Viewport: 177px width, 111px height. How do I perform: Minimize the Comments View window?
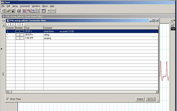tap(151, 20)
